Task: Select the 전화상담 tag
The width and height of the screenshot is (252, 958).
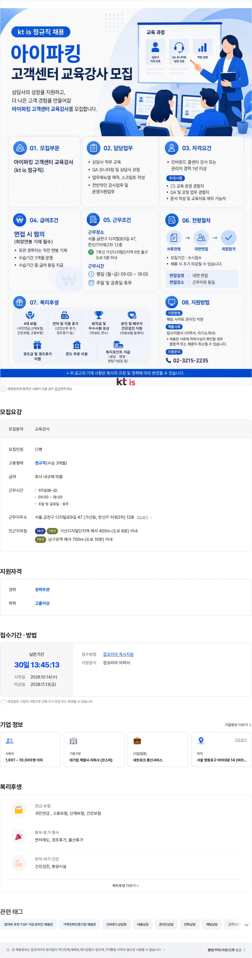Action: coord(190,925)
